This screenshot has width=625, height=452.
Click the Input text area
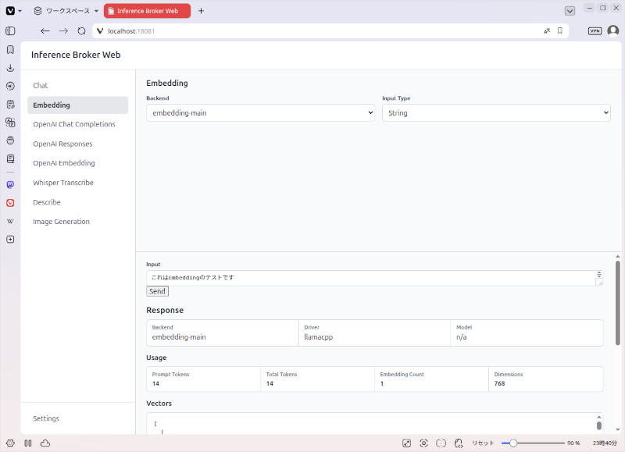point(375,278)
